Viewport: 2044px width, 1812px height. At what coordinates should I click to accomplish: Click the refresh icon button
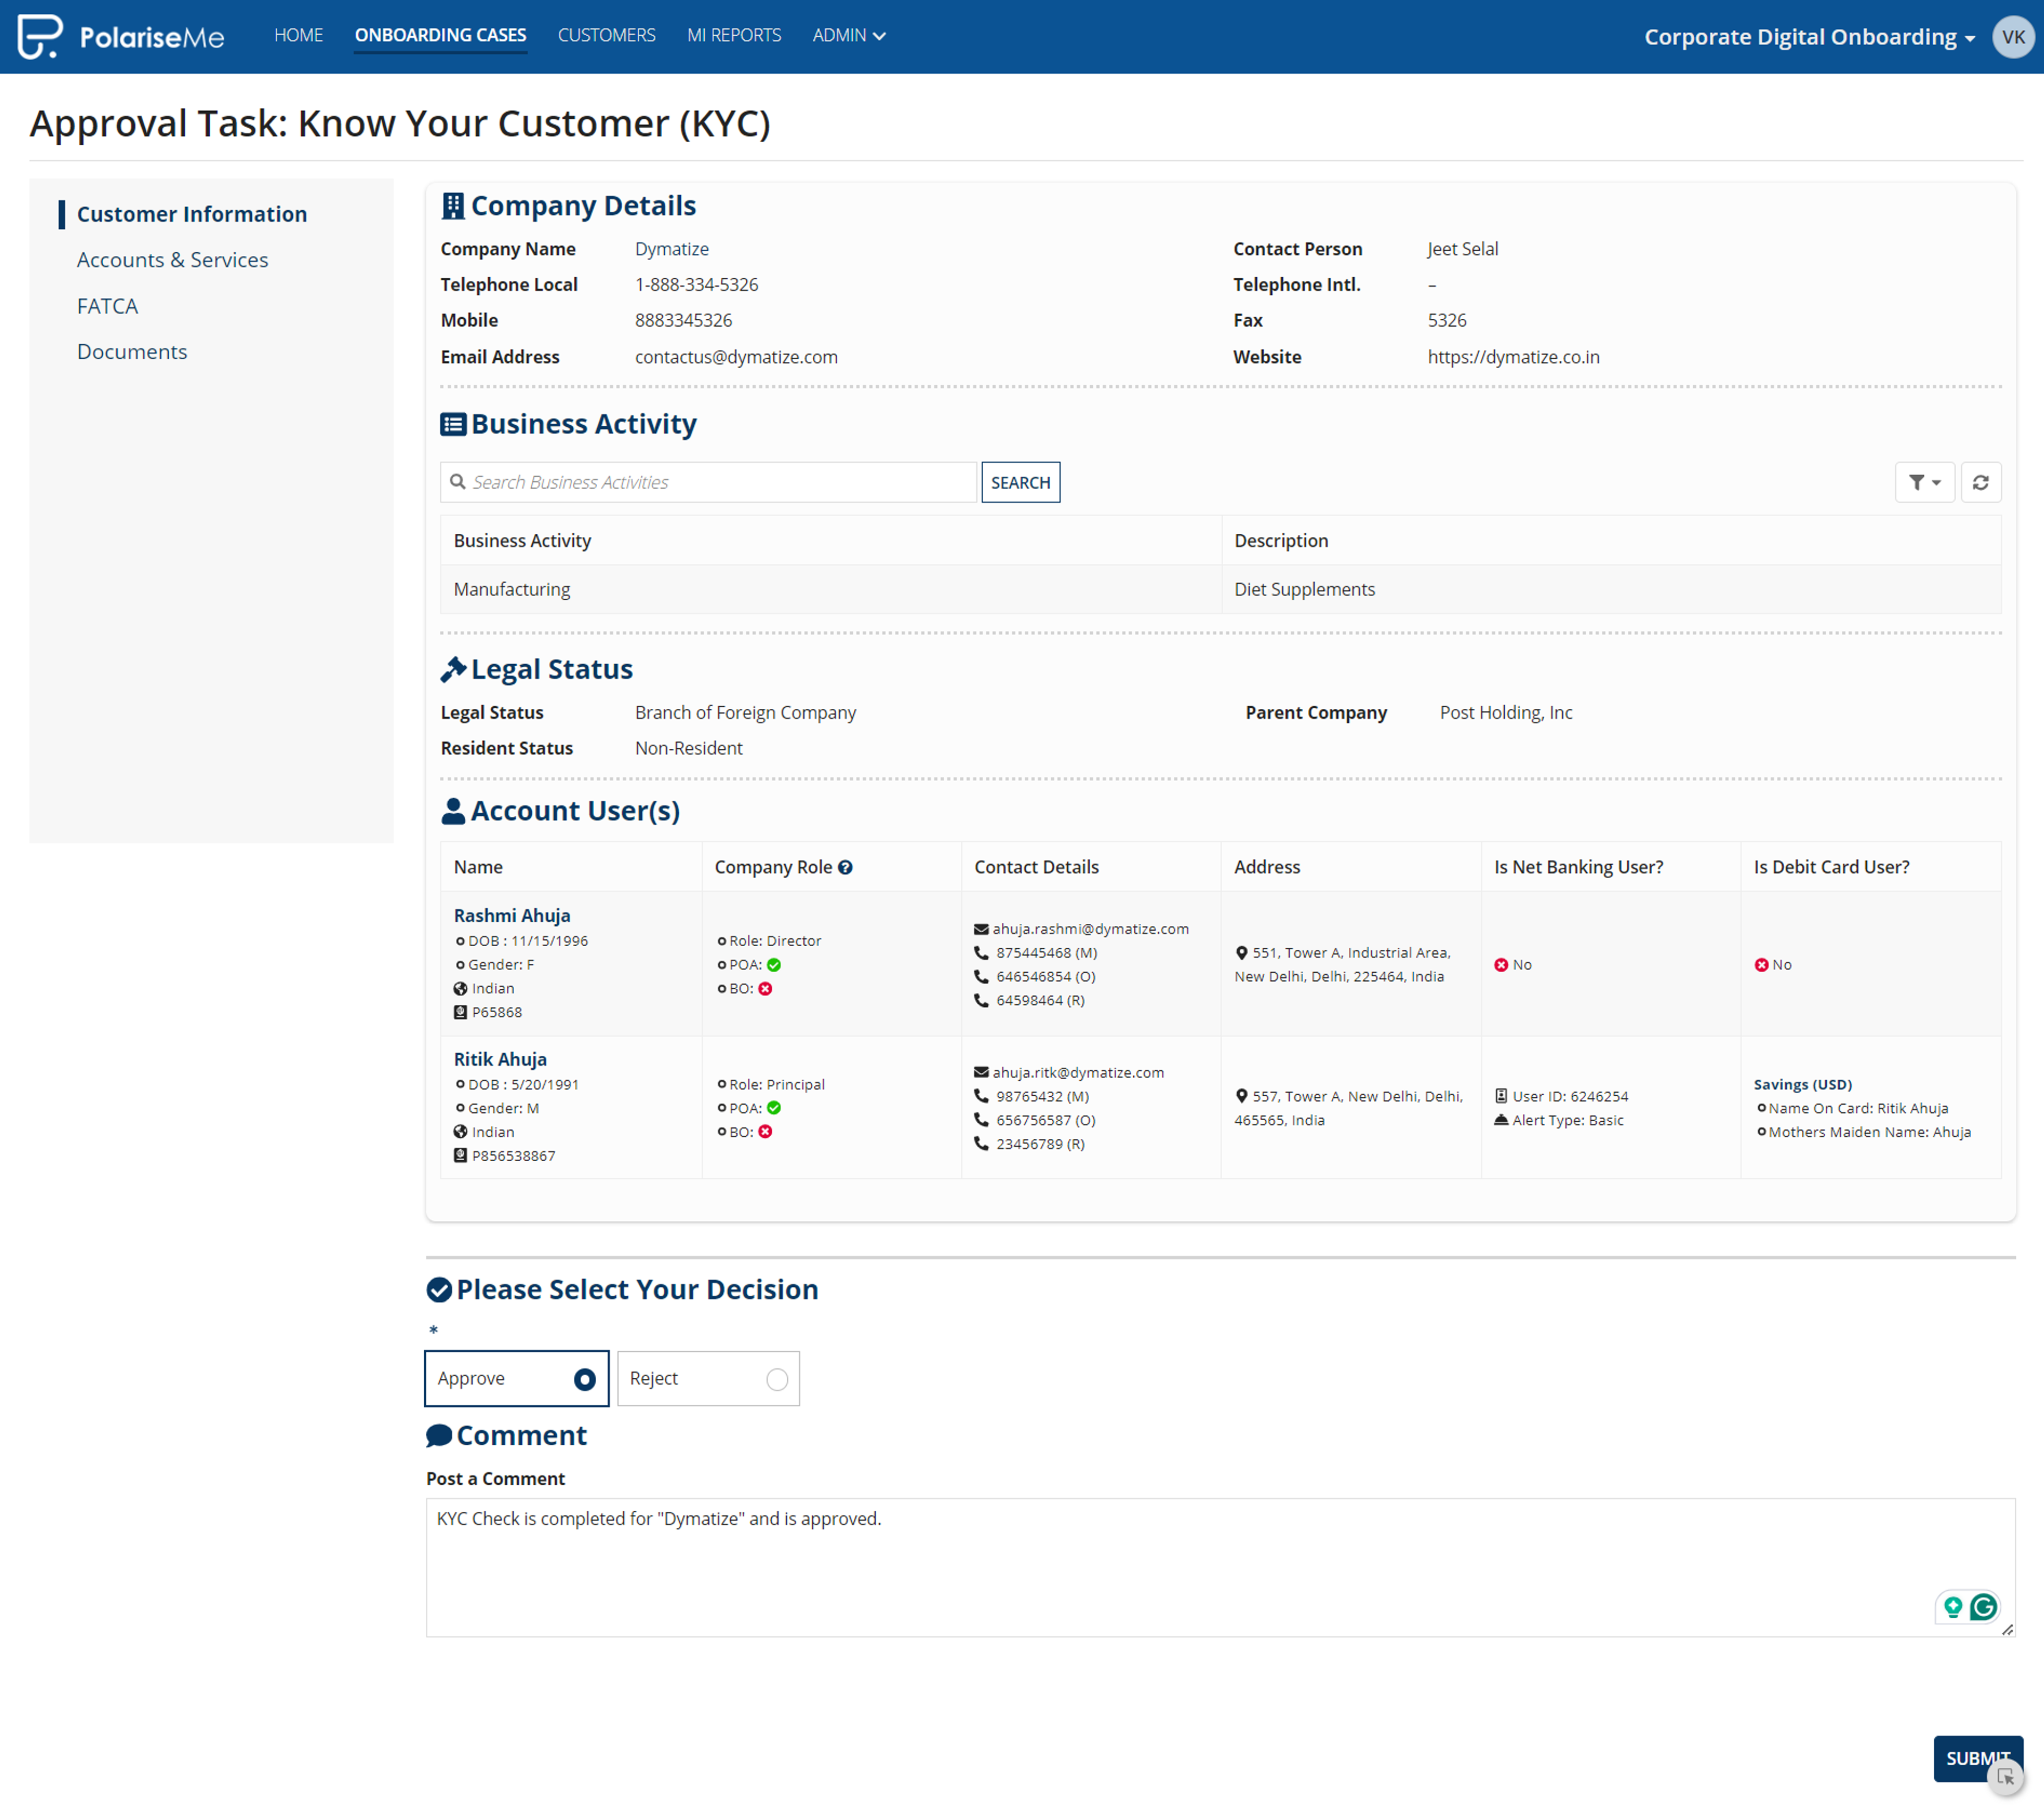tap(1980, 482)
